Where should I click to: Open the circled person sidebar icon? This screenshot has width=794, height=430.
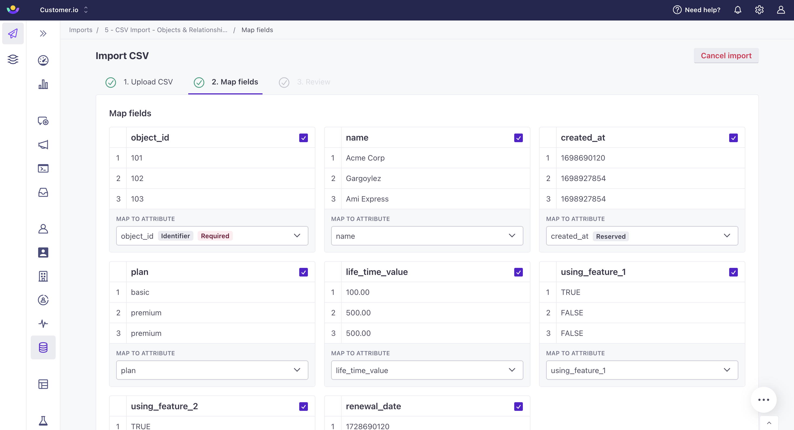43,300
